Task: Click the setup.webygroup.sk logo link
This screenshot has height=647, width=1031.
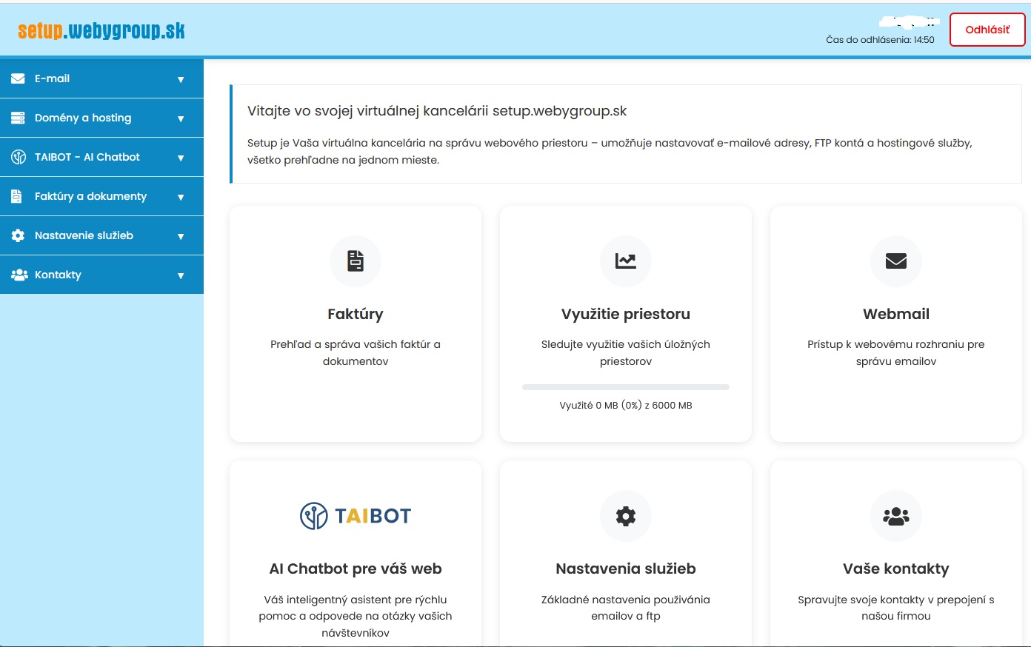Action: click(x=101, y=30)
